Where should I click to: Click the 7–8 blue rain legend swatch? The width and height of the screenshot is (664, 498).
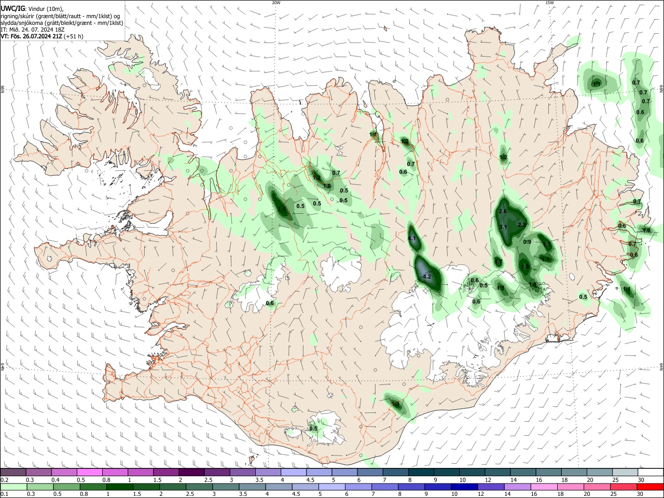384,487
